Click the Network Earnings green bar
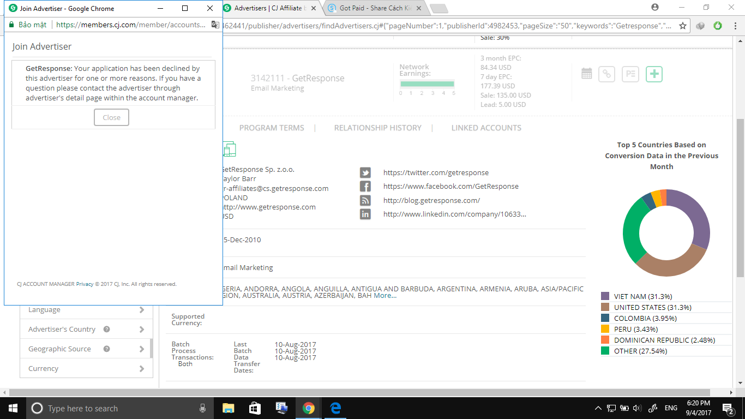Screen dimensions: 745x419 [427, 84]
